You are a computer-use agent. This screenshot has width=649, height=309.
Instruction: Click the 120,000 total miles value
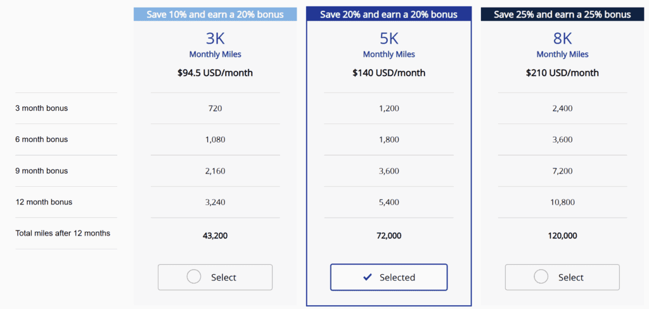(x=562, y=236)
